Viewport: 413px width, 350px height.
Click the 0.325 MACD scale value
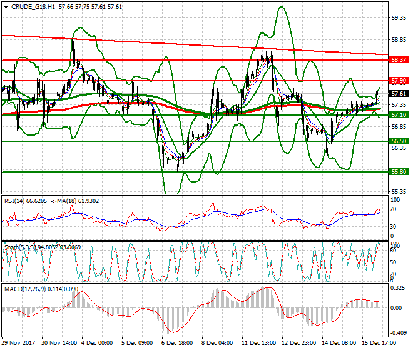point(397,289)
